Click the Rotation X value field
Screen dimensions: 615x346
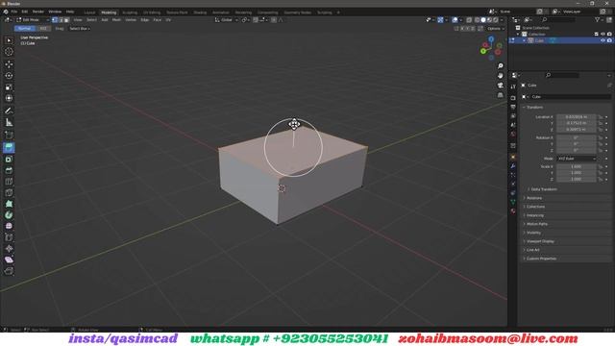point(577,137)
